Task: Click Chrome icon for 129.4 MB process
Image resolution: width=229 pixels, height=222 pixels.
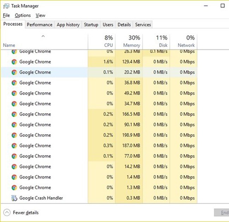Action: coord(14,62)
